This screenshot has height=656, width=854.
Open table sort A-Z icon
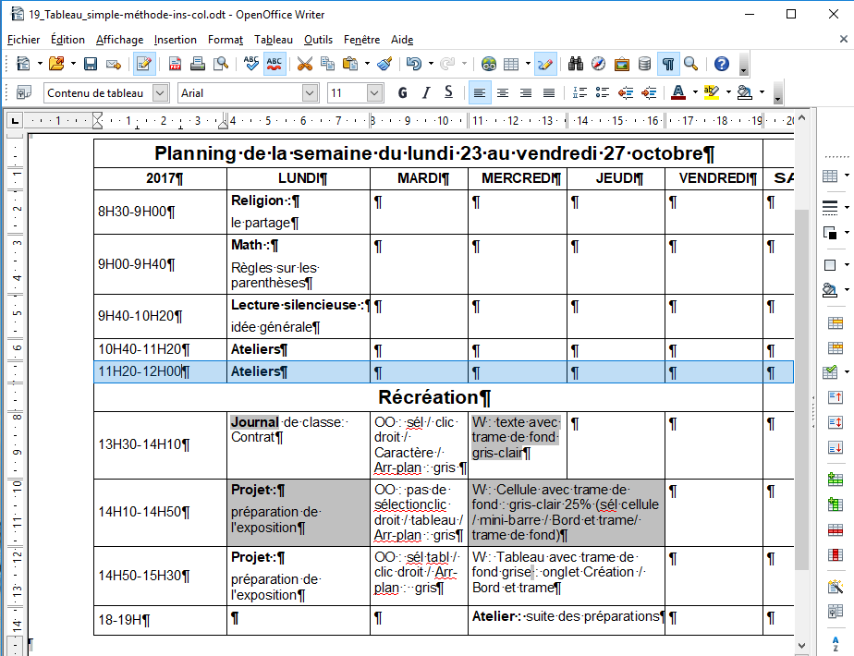tap(835, 643)
